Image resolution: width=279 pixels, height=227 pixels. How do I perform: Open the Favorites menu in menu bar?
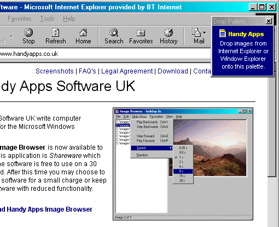click(19, 19)
